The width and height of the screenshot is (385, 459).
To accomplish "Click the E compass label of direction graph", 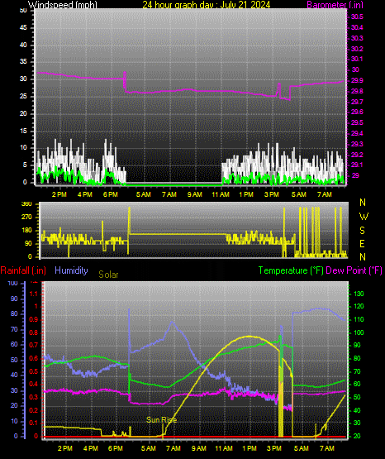I will coord(362,244).
